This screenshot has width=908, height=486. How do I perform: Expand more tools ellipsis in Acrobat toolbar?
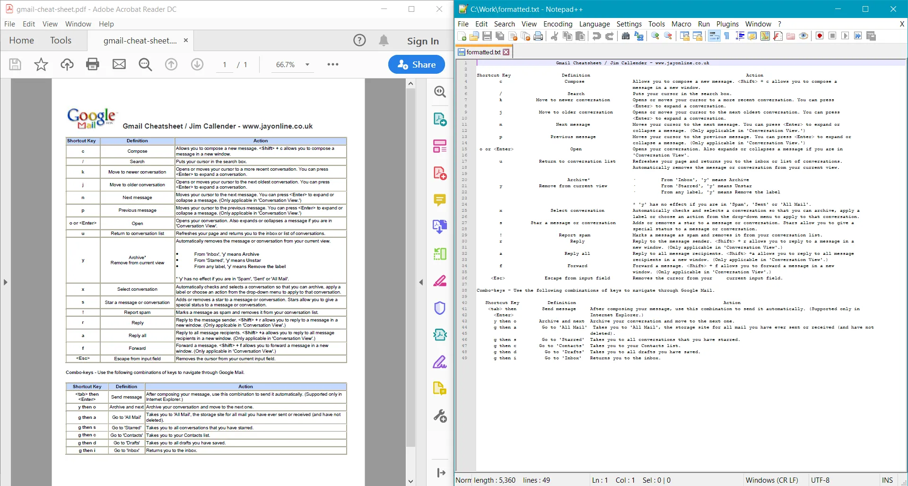pyautogui.click(x=333, y=64)
